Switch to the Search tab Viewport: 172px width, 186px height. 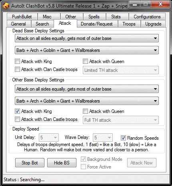pos(42,24)
